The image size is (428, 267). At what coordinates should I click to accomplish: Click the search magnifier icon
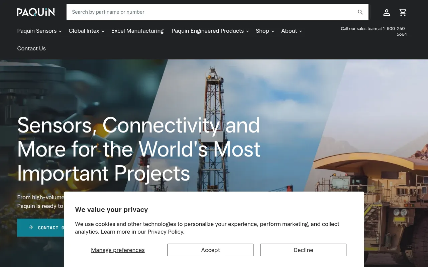pyautogui.click(x=360, y=12)
